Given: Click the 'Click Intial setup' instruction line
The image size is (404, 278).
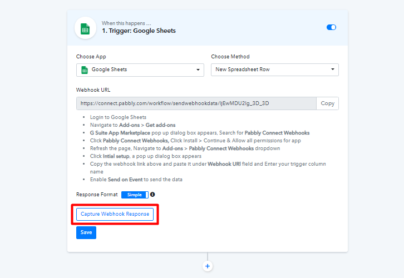Looking at the screenshot, I should tap(146, 156).
